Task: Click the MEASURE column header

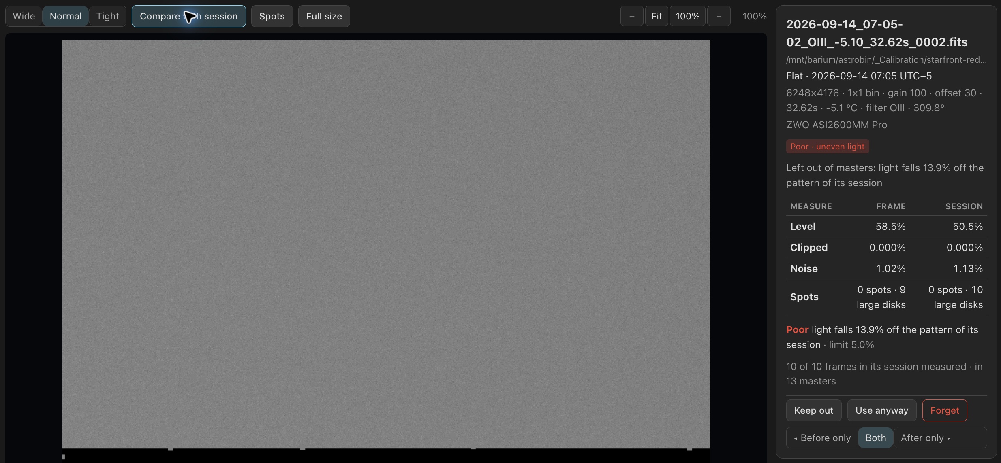Action: coord(811,206)
